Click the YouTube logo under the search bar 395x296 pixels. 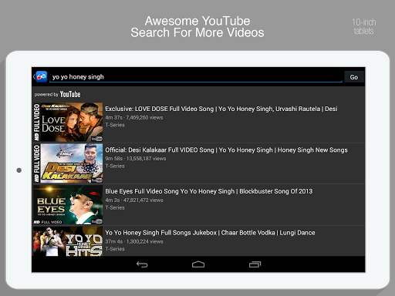[x=70, y=94]
